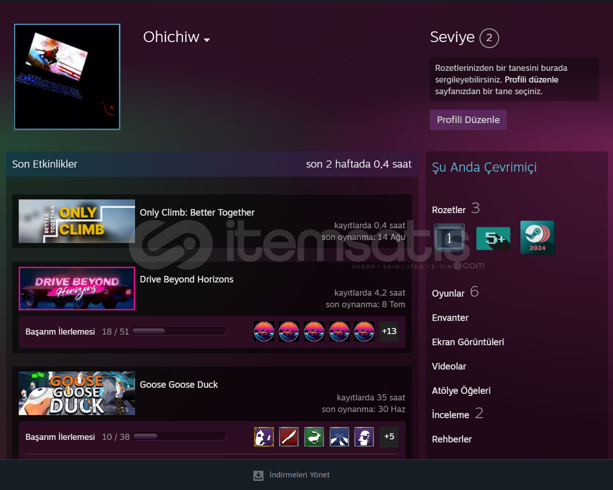
Task: Click 'son oynanma: 8 Tem' text
Action: [x=366, y=304]
